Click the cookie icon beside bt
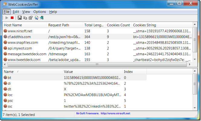Image resolution: width=201 pixels, height=121 pixels. click(5, 77)
